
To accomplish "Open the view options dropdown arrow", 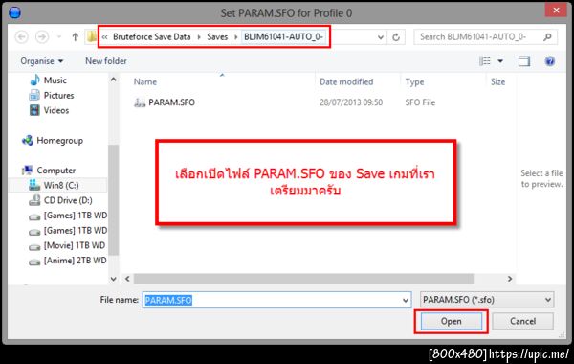I will (500, 61).
